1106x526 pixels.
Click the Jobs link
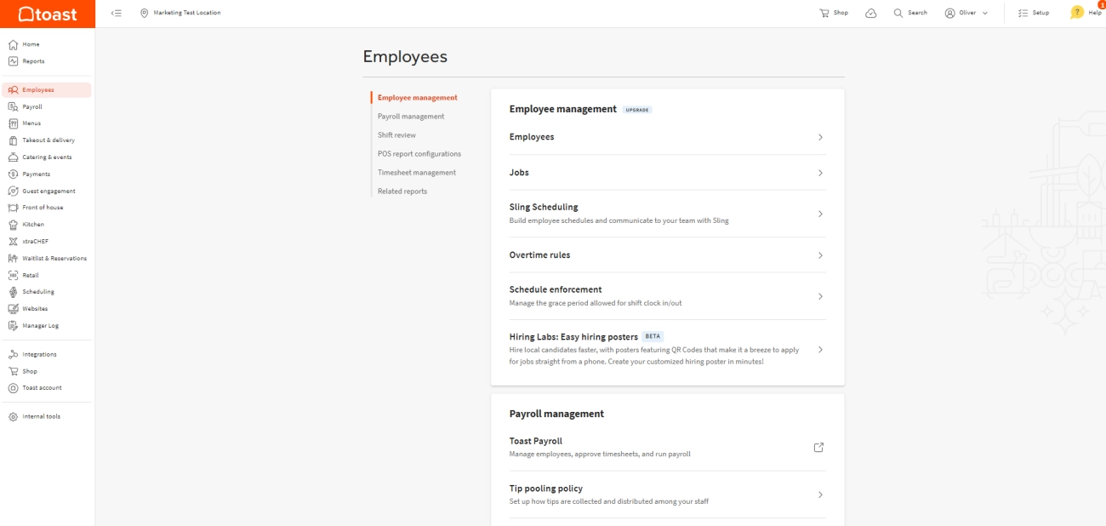click(519, 173)
